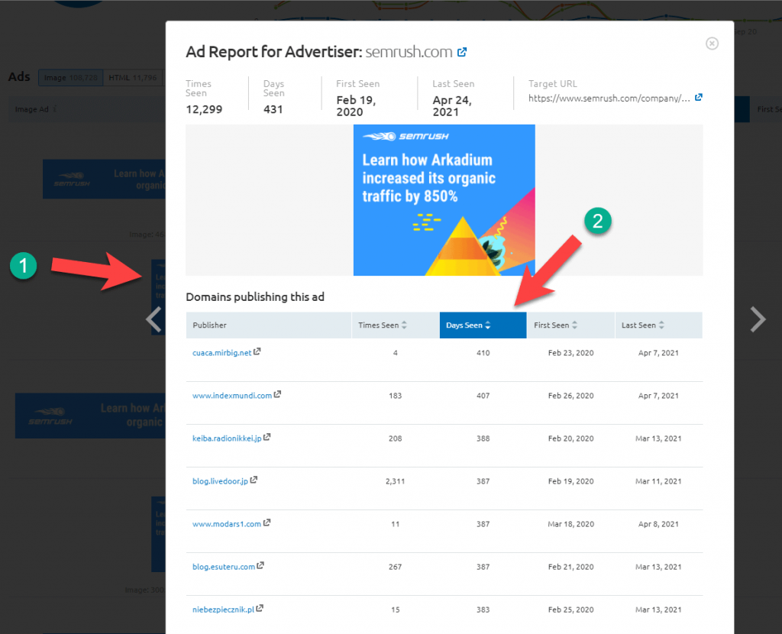
Task: Click First Seen date Feb 26, 2020
Action: [570, 396]
